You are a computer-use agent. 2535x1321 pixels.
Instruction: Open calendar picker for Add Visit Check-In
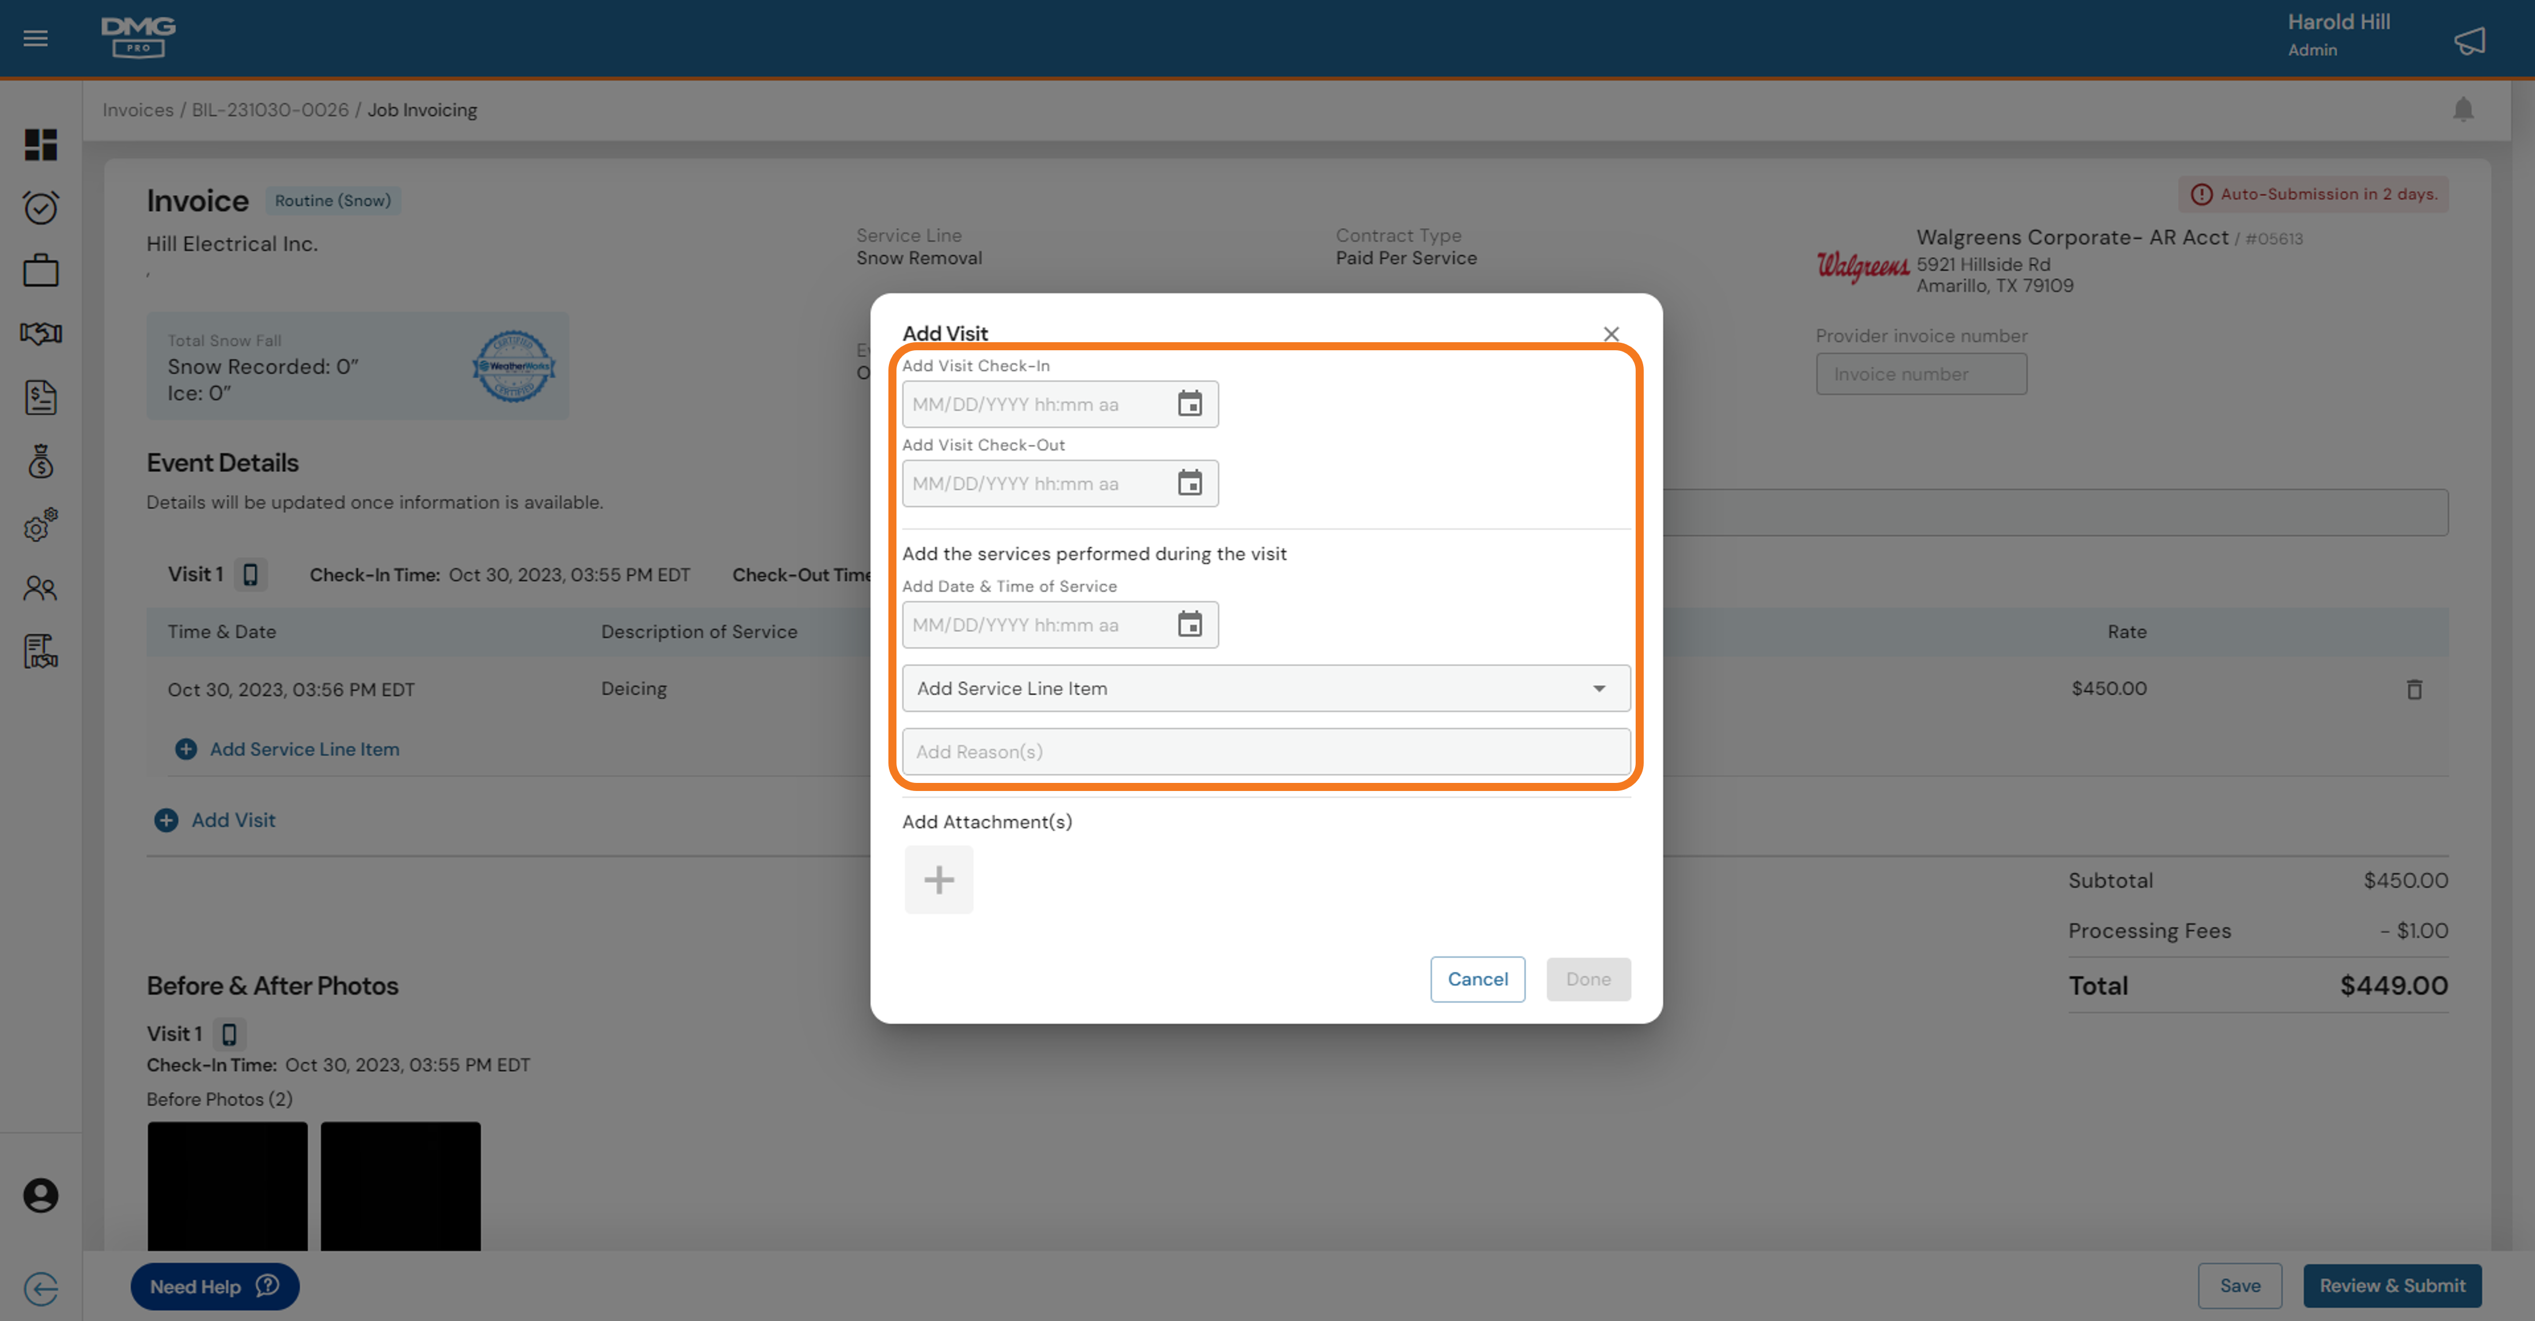pos(1191,404)
